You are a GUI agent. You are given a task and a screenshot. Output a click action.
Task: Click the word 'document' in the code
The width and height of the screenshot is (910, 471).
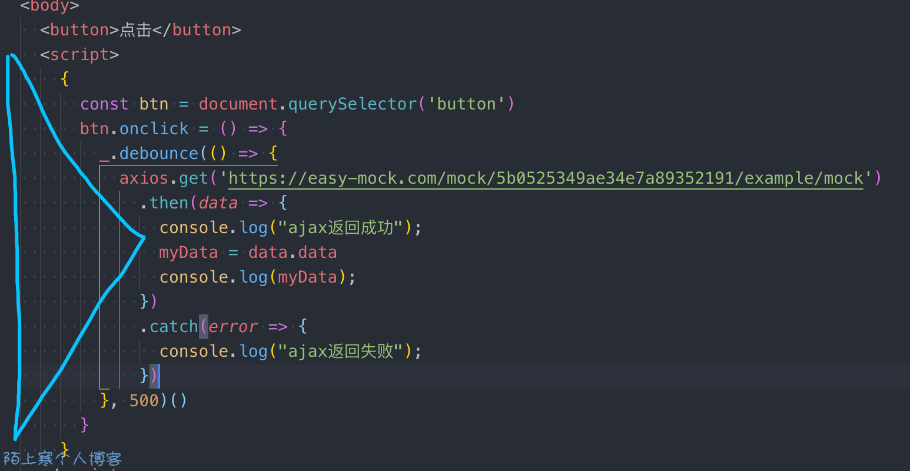238,104
